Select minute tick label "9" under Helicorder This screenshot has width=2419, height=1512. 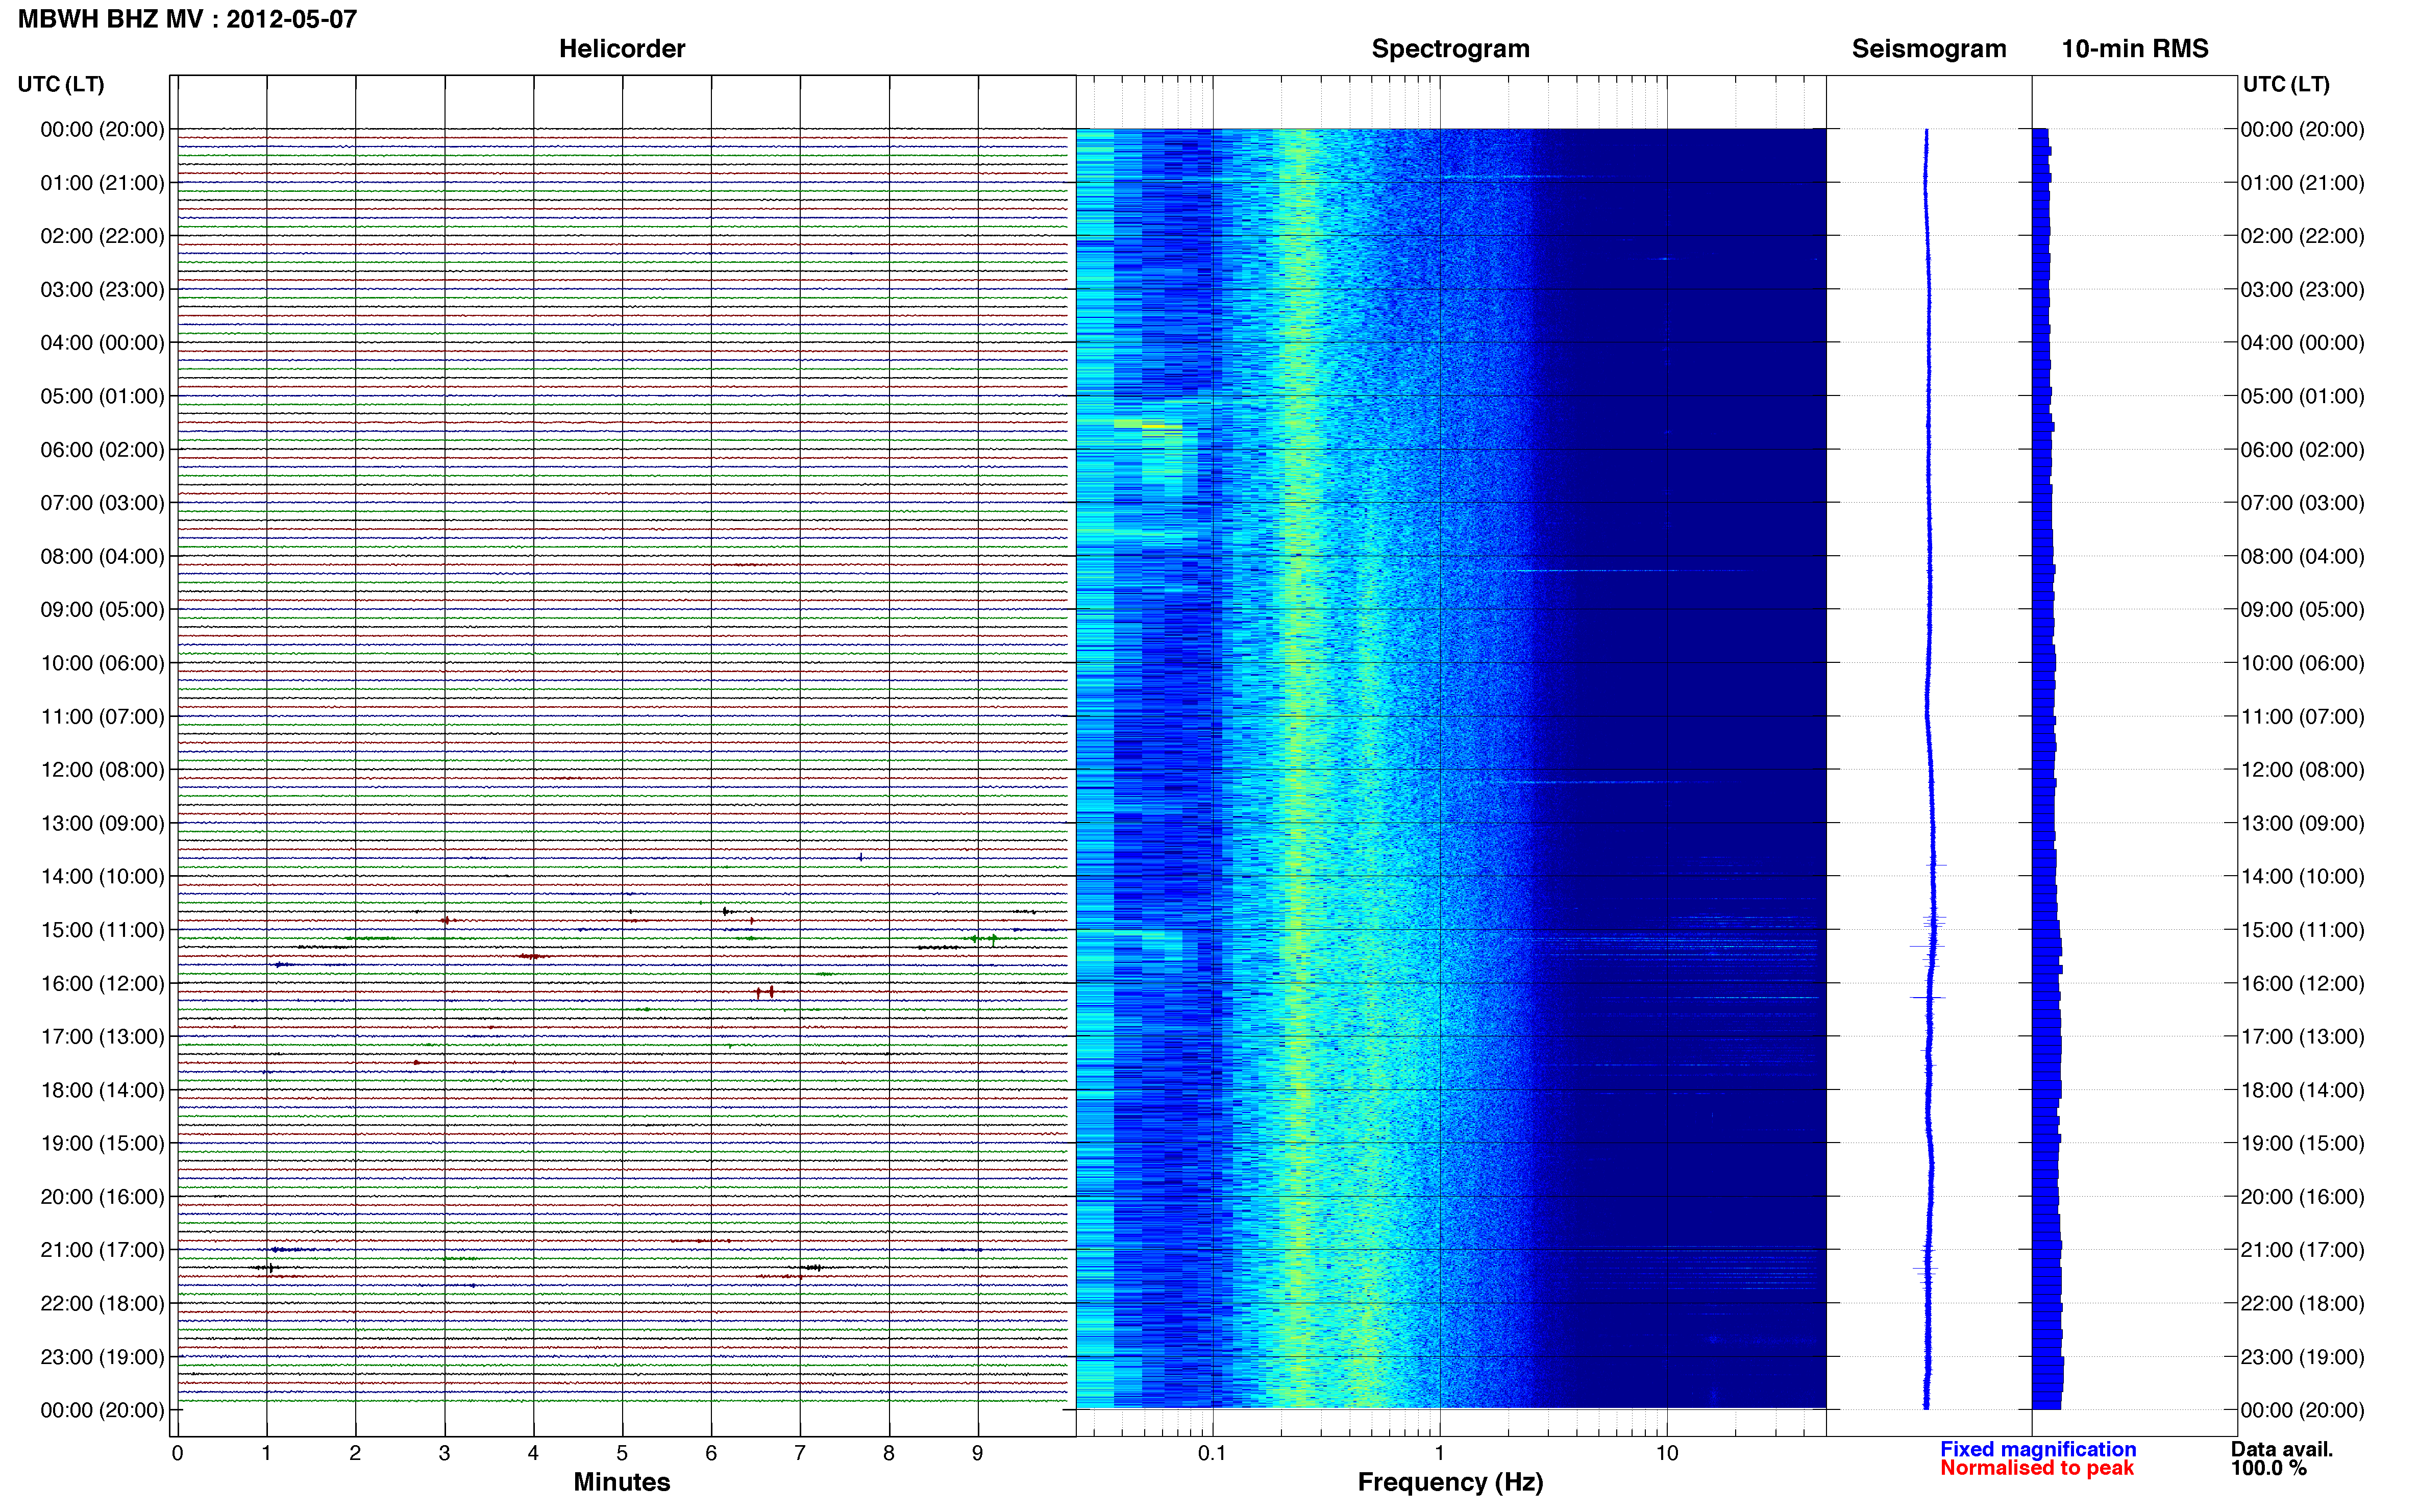tap(978, 1454)
